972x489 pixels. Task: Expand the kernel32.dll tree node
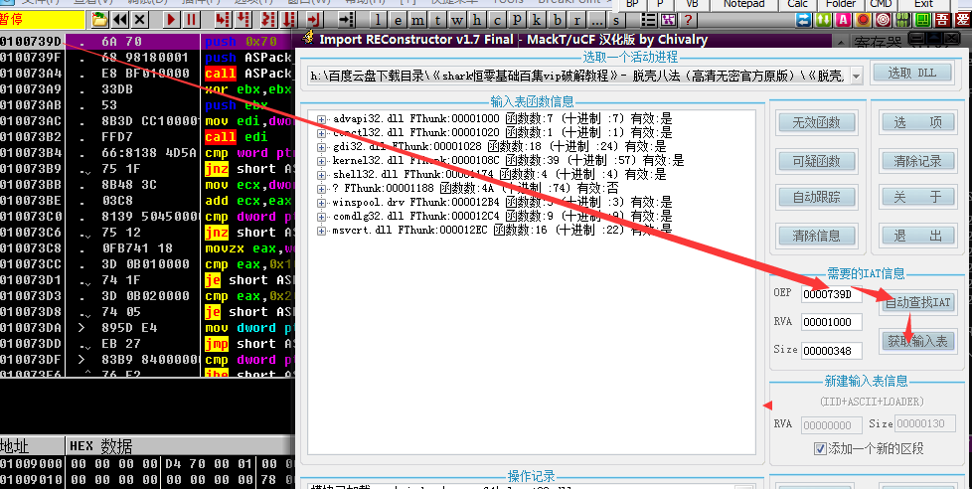click(321, 160)
